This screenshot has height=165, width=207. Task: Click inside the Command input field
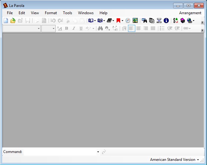point(60,152)
